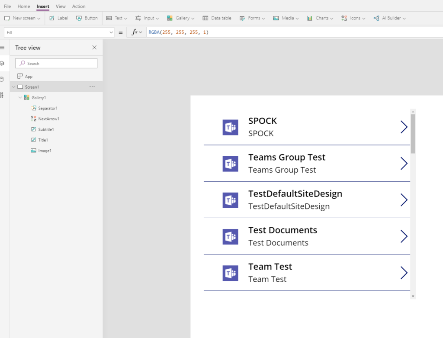443x338 pixels.
Task: Open the Media dropdown
Action: pyautogui.click(x=286, y=18)
